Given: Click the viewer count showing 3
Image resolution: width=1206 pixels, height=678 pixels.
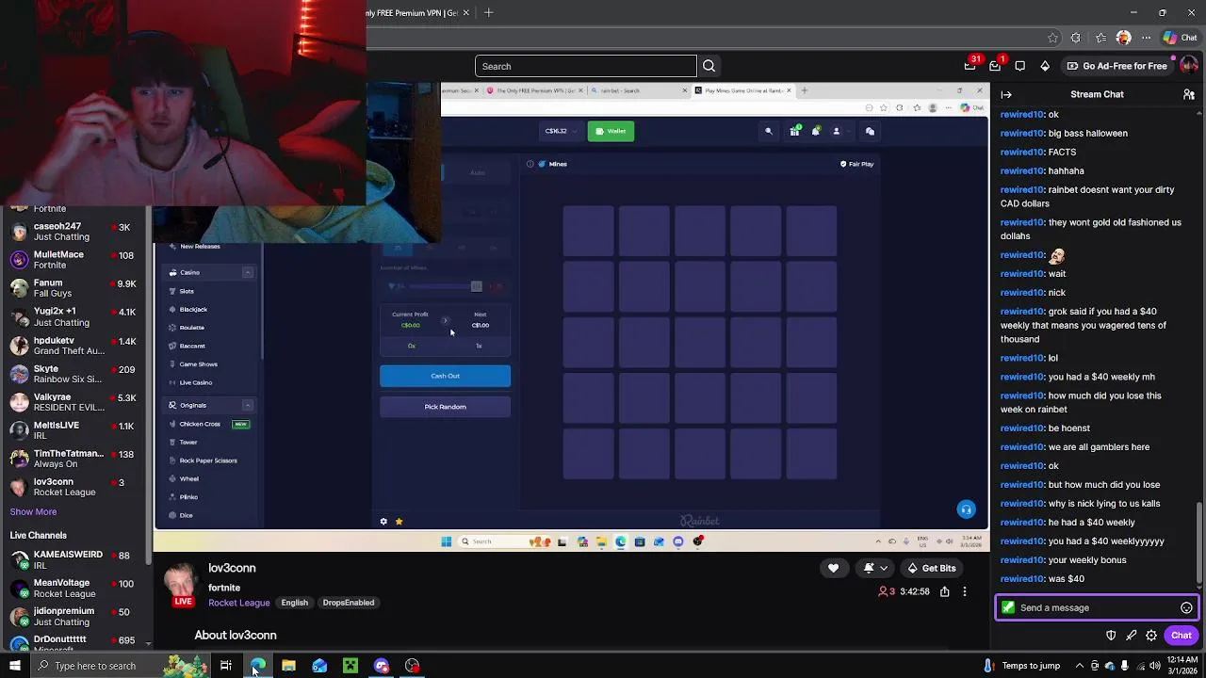Looking at the screenshot, I should pyautogui.click(x=887, y=591).
